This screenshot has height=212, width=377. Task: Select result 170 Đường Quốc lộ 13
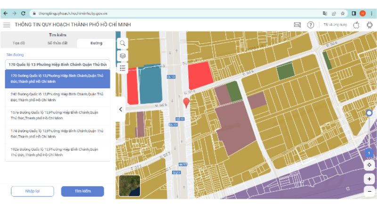[57, 79]
